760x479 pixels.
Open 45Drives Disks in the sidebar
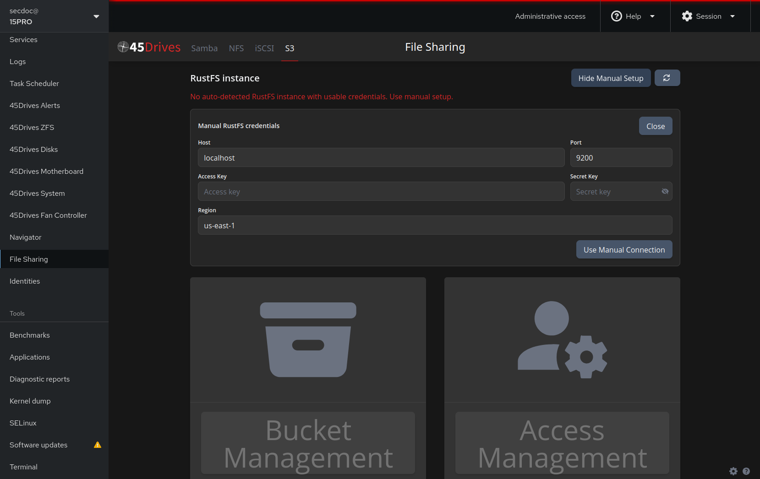tap(54, 150)
